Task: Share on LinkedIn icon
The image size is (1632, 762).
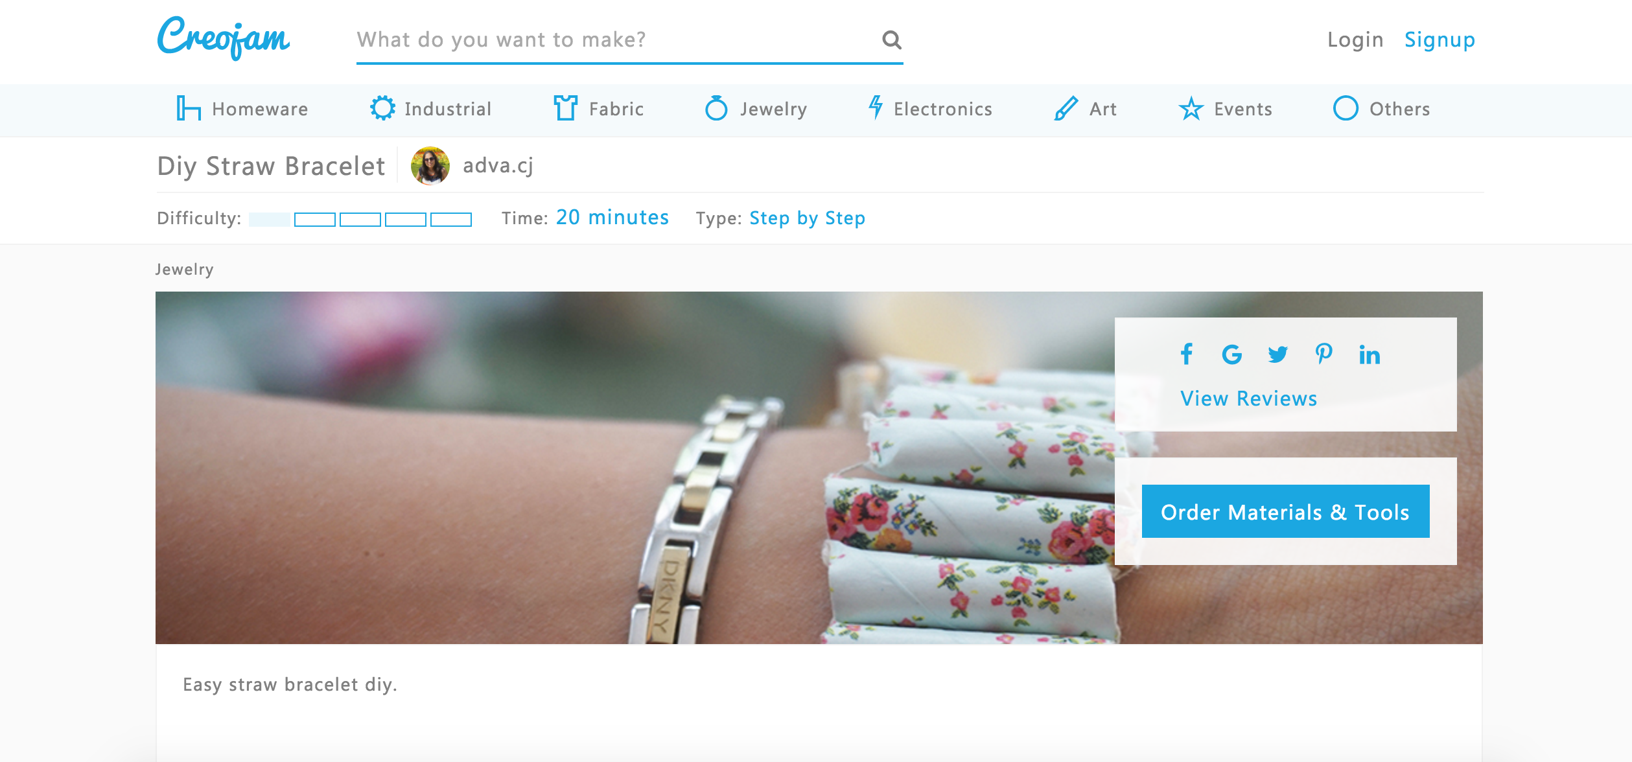Action: click(1370, 354)
